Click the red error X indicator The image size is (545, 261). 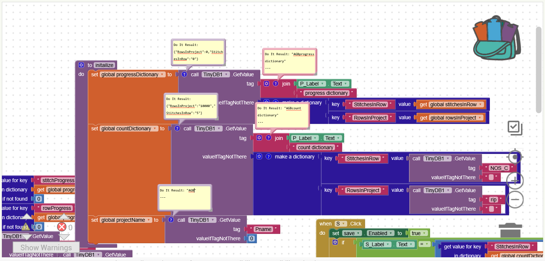pos(62,227)
